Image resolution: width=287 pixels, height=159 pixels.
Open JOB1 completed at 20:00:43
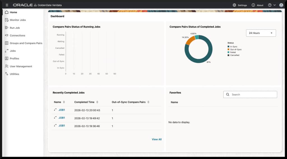point(62,110)
